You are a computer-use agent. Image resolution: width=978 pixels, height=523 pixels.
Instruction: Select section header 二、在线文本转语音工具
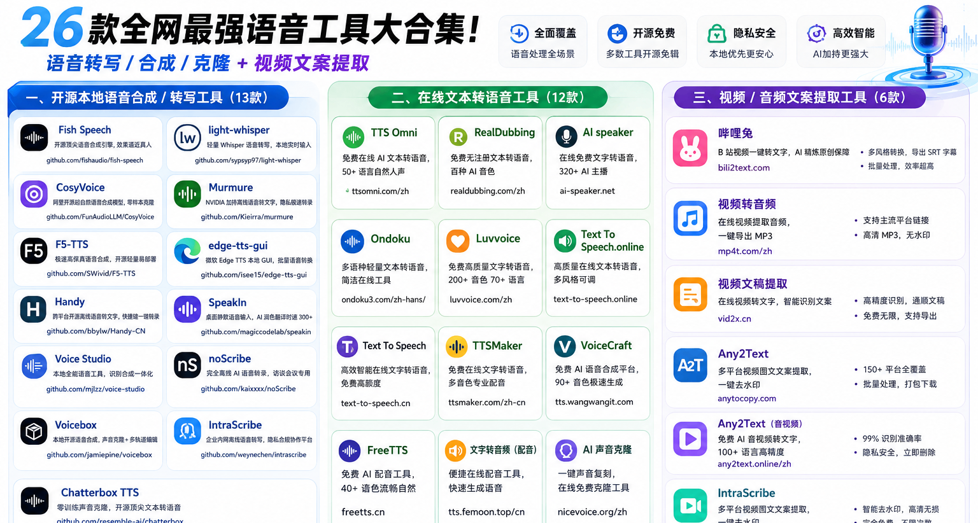coord(488,98)
